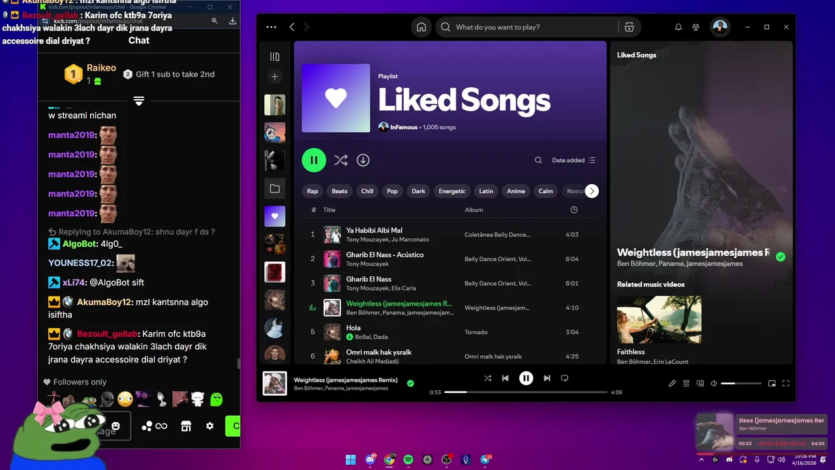
Task: Toggle repeat mode
Action: (x=565, y=378)
